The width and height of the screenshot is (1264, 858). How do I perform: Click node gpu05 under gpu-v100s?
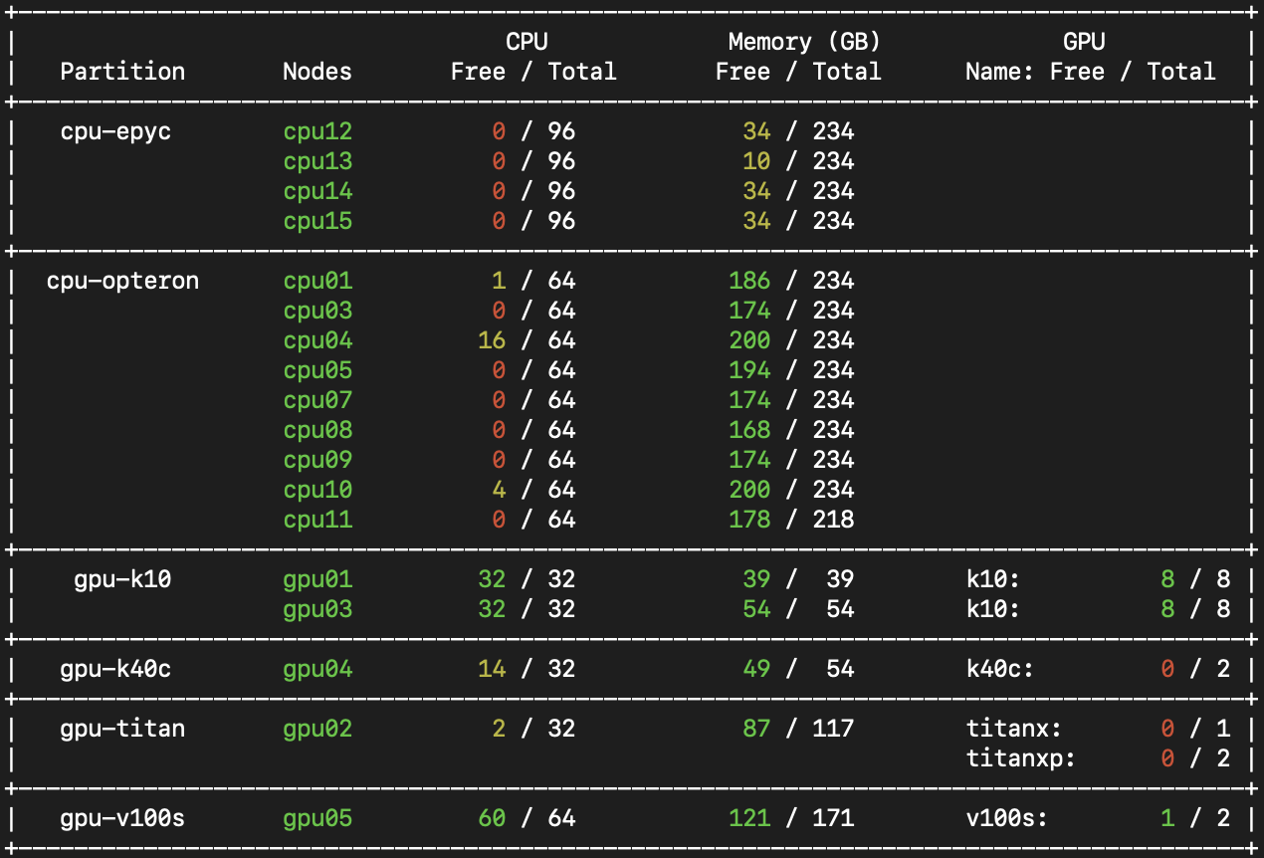(x=316, y=818)
